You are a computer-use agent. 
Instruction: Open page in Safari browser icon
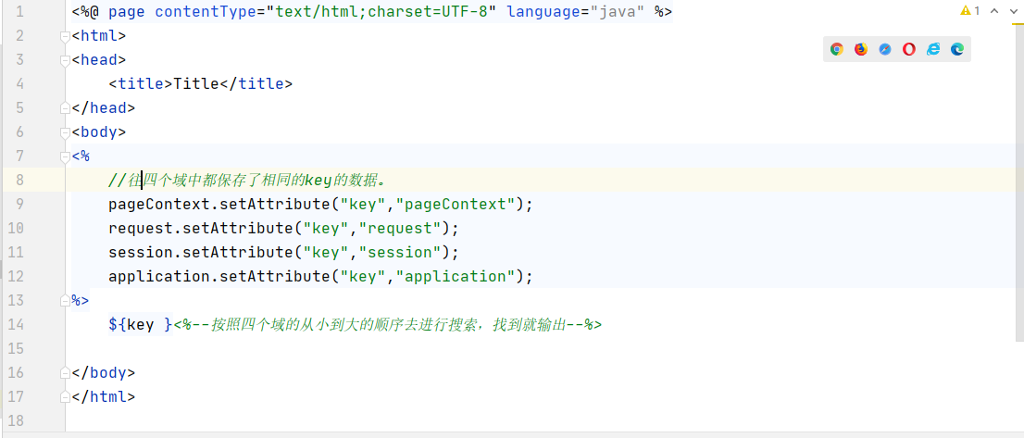[x=885, y=49]
